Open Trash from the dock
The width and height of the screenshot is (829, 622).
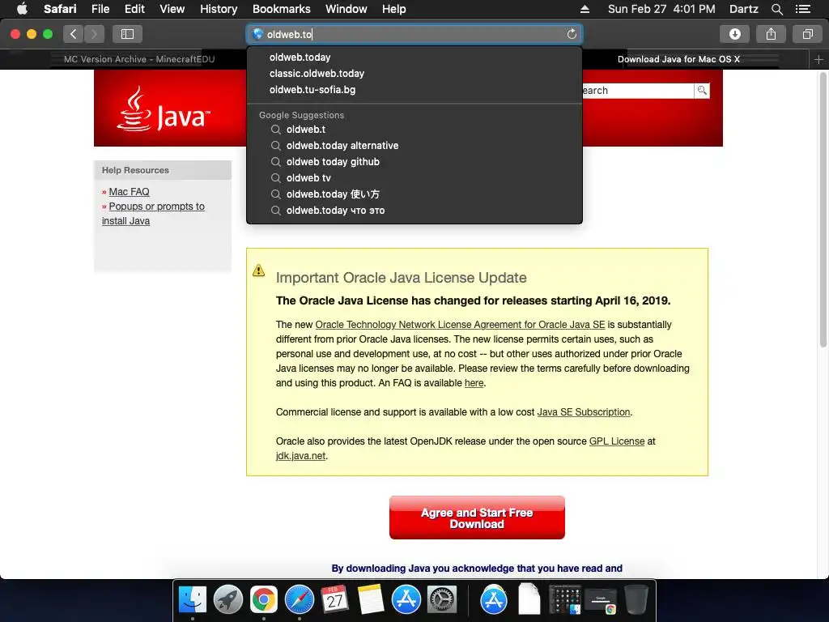click(636, 599)
